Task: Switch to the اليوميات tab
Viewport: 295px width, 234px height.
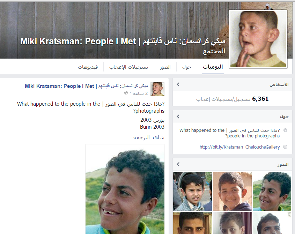Action: coord(213,67)
